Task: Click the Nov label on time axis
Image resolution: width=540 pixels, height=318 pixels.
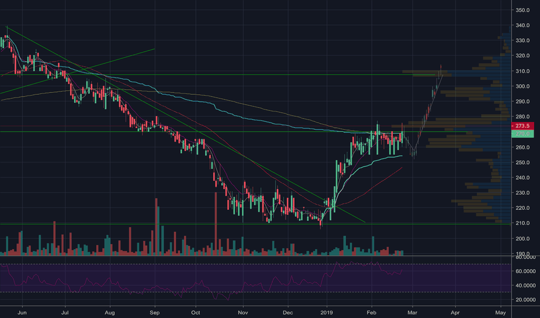Action: coord(243,312)
